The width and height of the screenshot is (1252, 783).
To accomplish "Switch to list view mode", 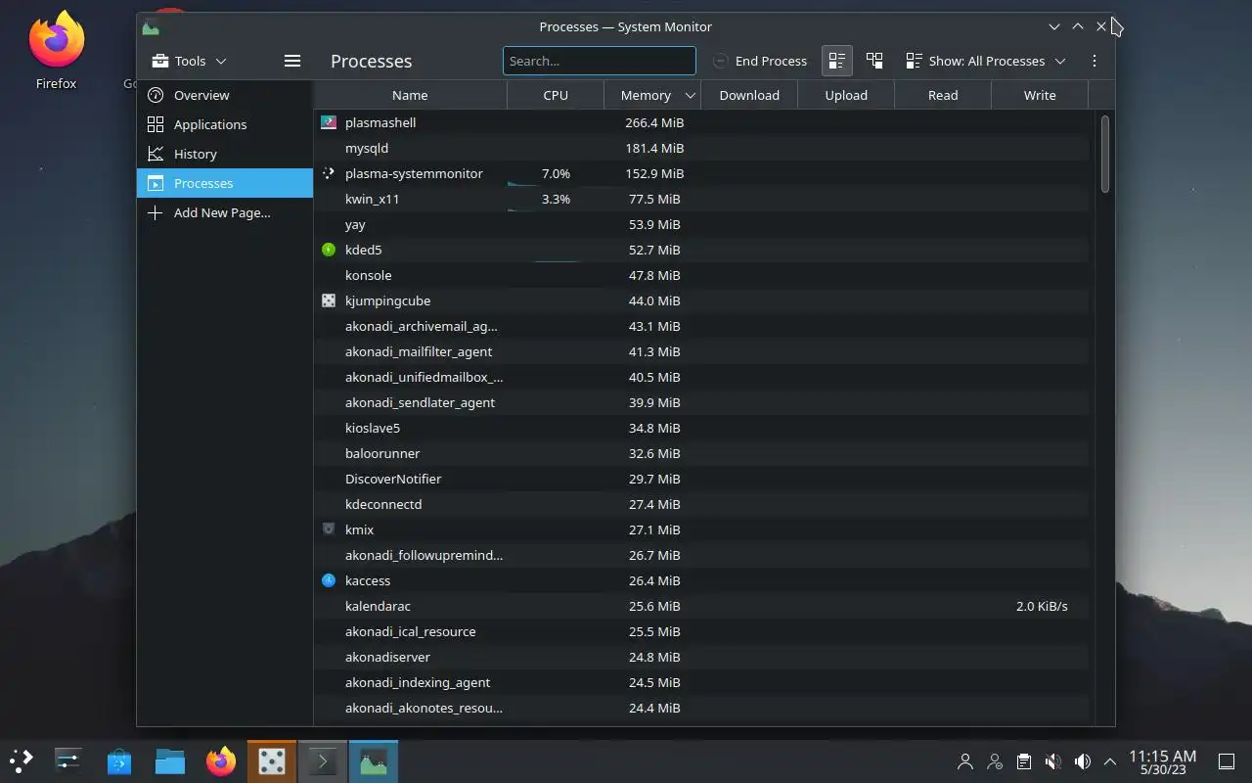I will point(836,61).
